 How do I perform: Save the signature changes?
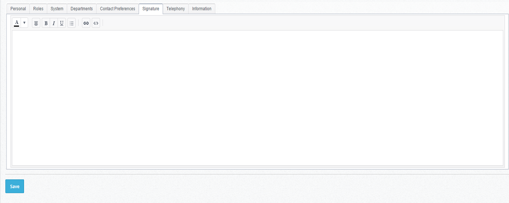15,186
